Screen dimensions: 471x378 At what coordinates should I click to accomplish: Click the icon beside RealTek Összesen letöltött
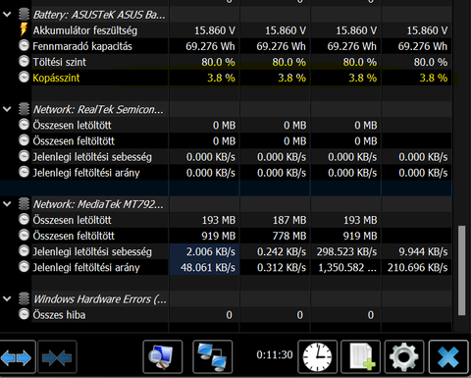click(x=24, y=125)
